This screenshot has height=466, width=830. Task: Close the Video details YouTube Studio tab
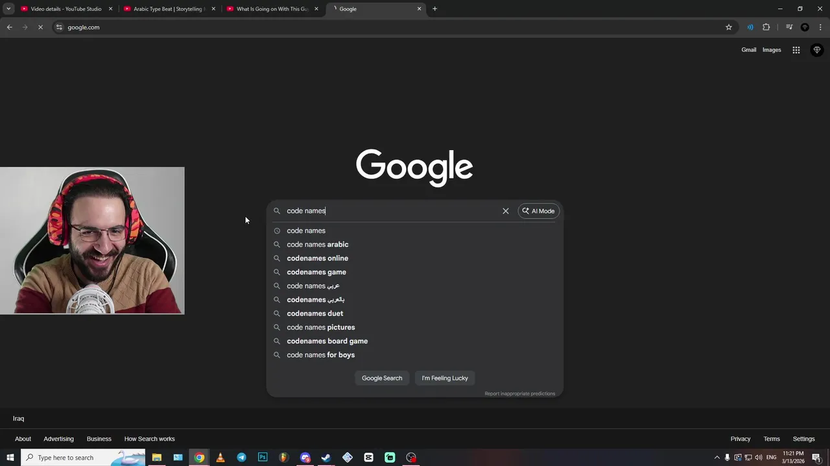110,9
